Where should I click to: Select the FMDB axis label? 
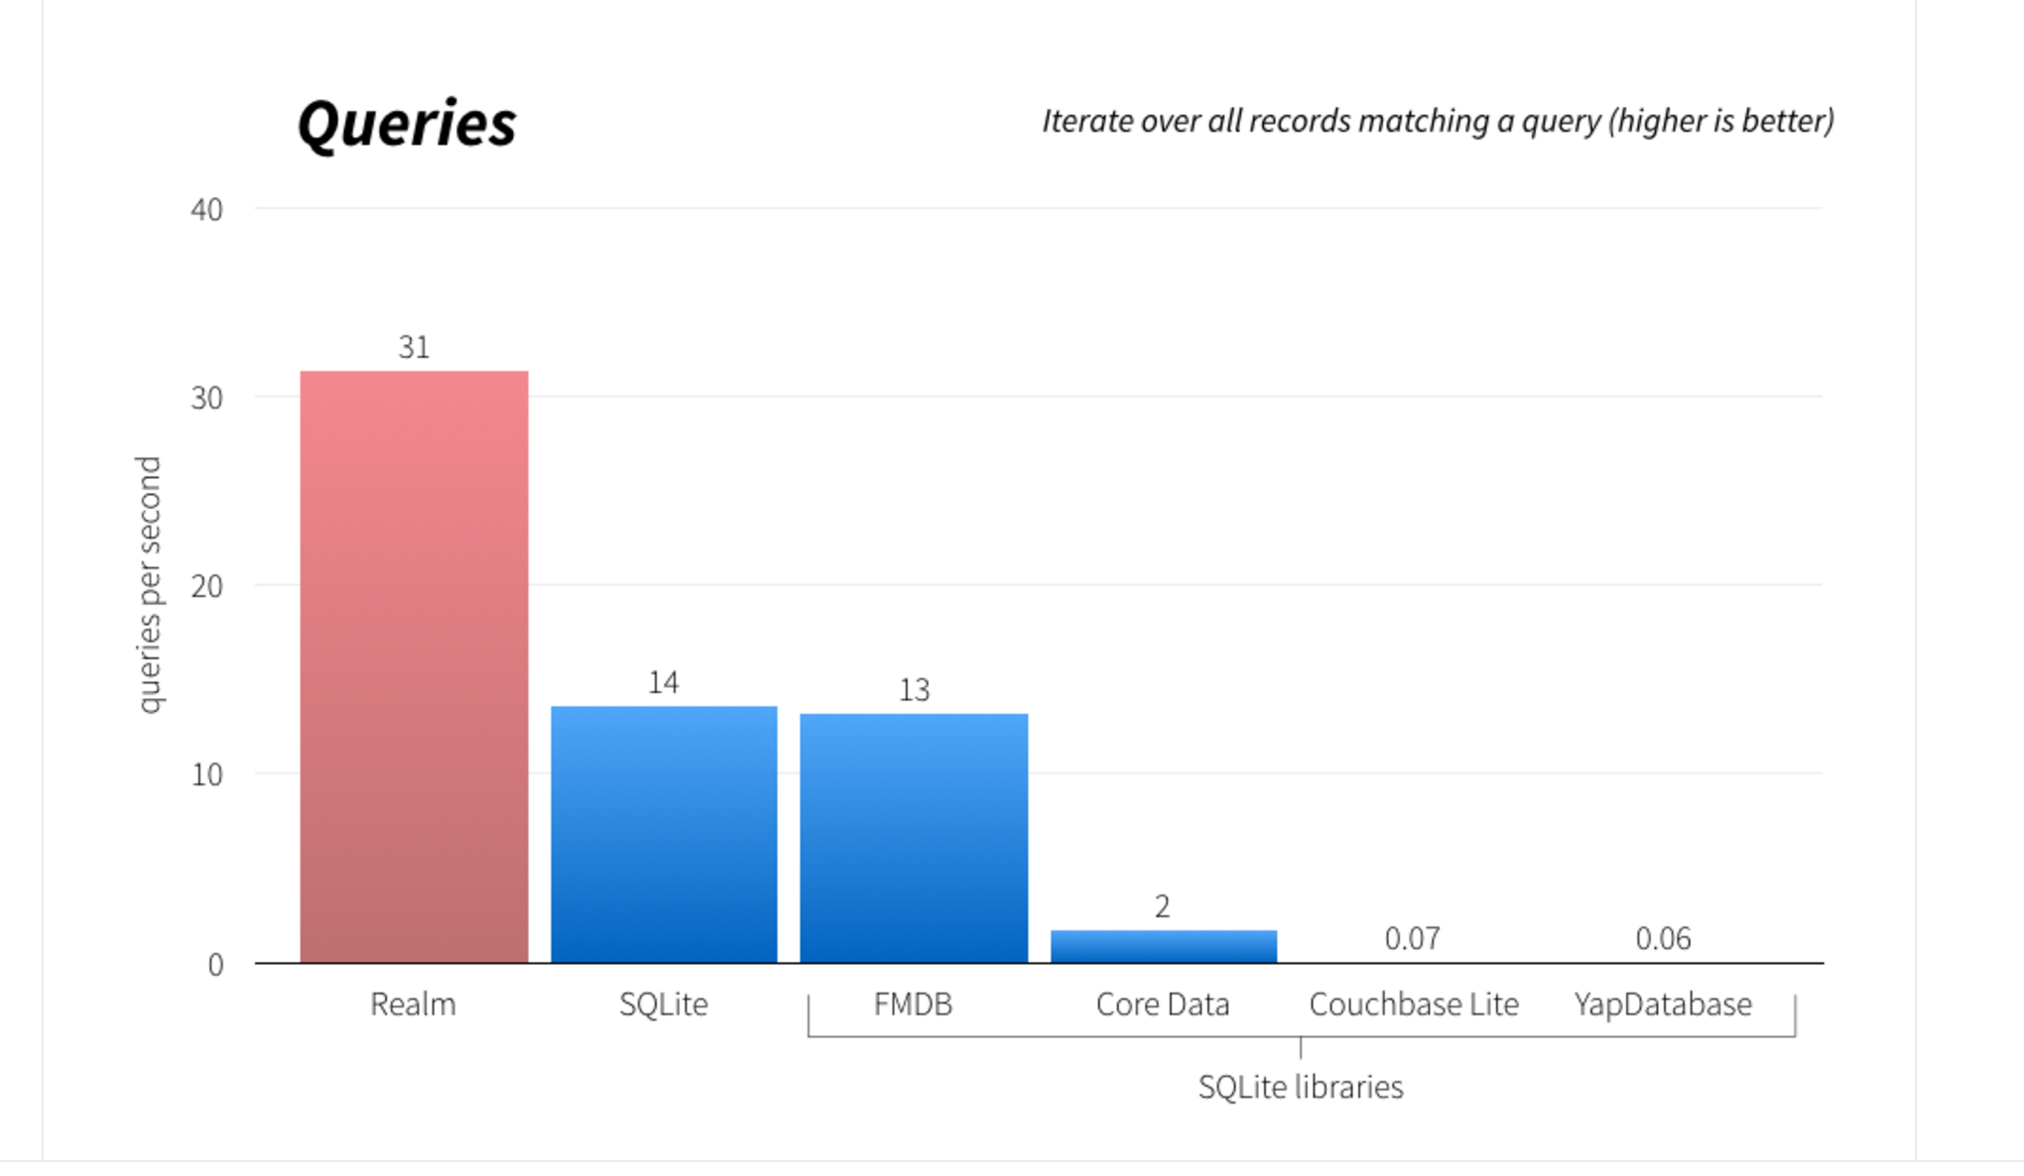913,1004
